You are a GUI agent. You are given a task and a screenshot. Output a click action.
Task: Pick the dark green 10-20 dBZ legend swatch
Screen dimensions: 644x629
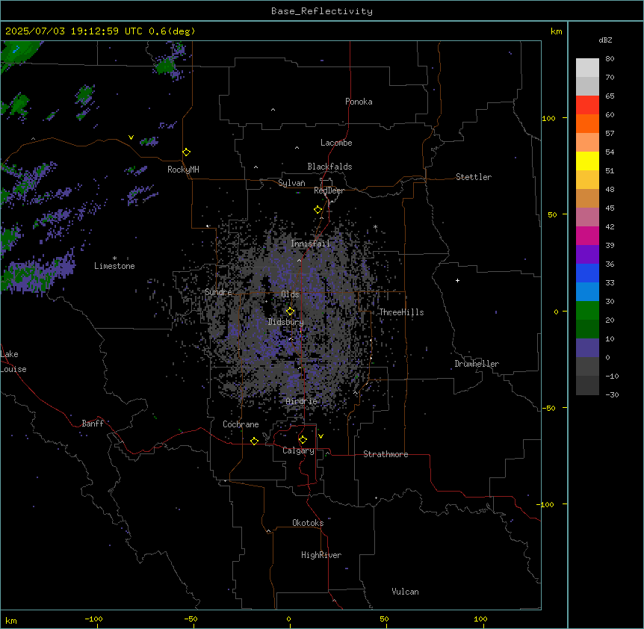point(587,329)
